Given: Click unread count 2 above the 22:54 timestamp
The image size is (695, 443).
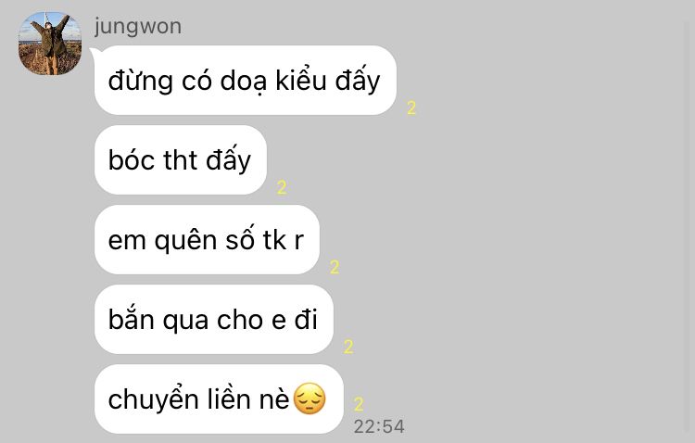Looking at the screenshot, I should [359, 404].
